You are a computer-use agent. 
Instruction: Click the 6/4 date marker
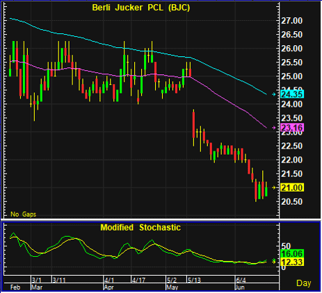tap(241, 281)
